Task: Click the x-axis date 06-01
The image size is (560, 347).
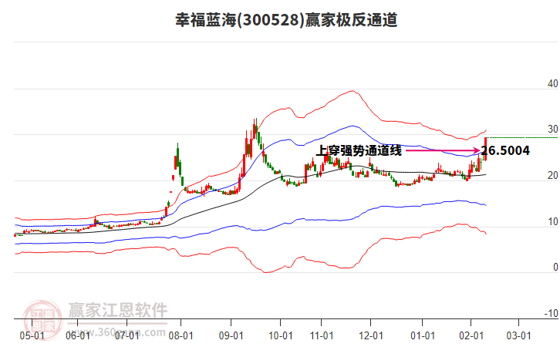Action: (78, 336)
